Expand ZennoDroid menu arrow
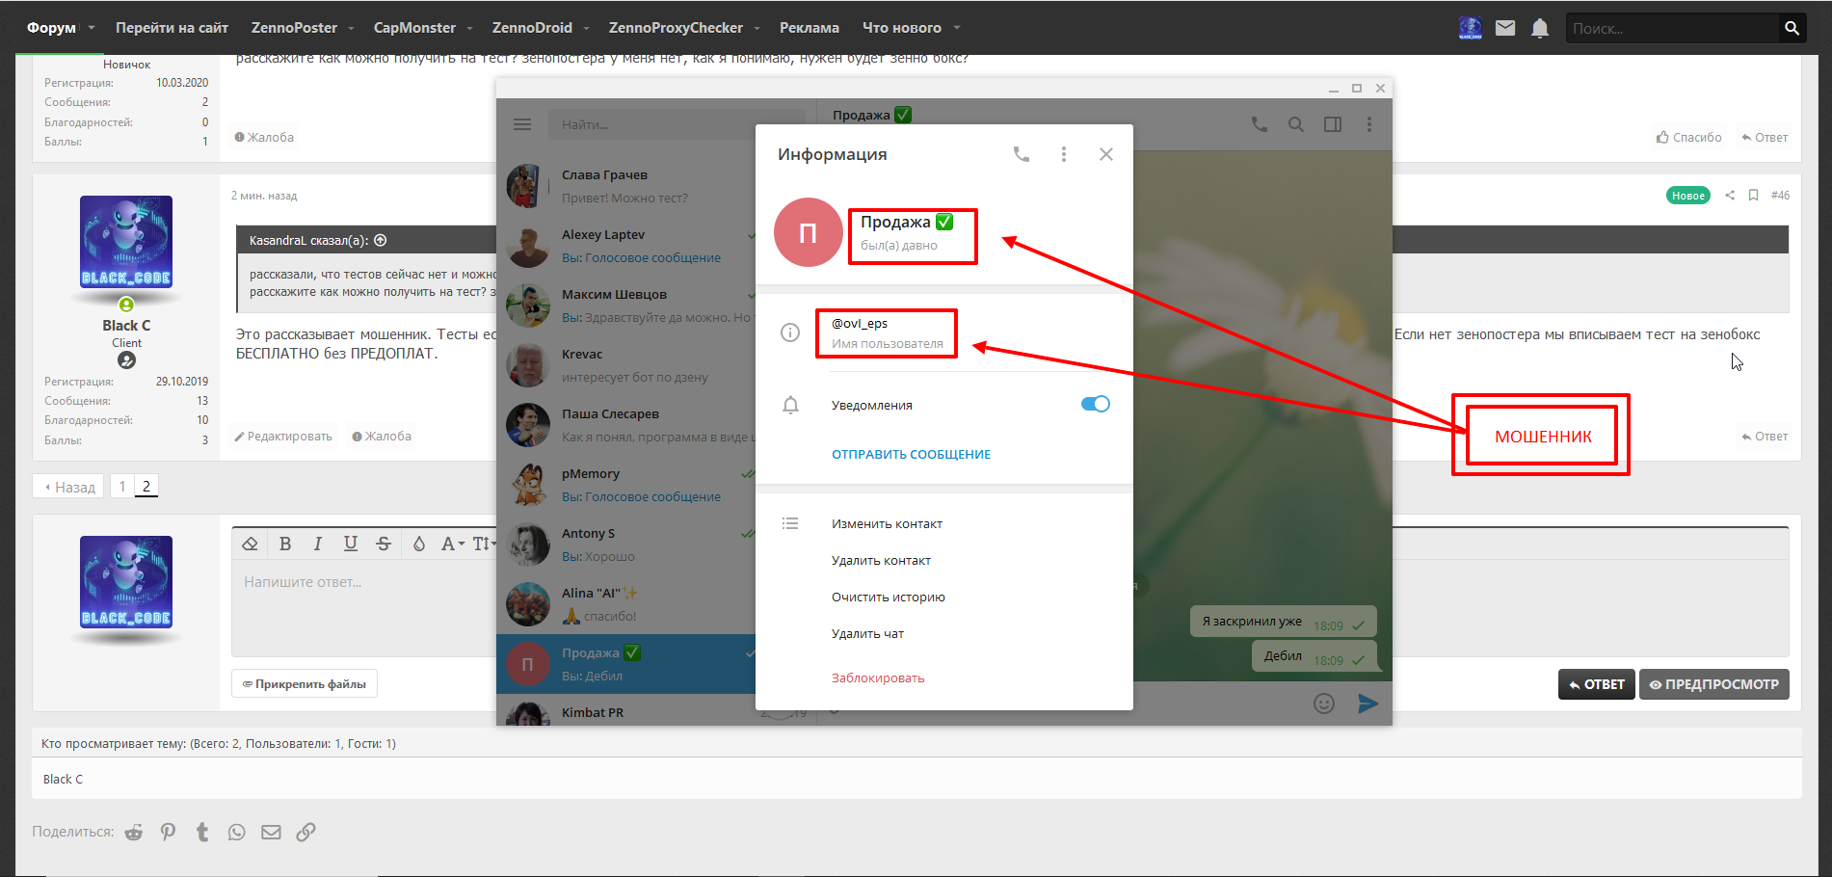This screenshot has height=877, width=1832. click(586, 28)
